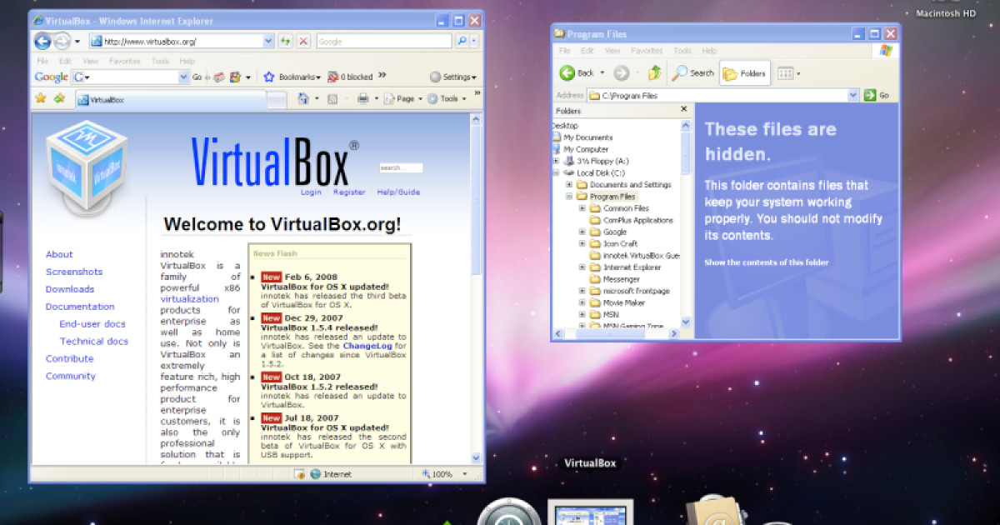
Task: Expand the Common Files tree node
Action: 581,207
